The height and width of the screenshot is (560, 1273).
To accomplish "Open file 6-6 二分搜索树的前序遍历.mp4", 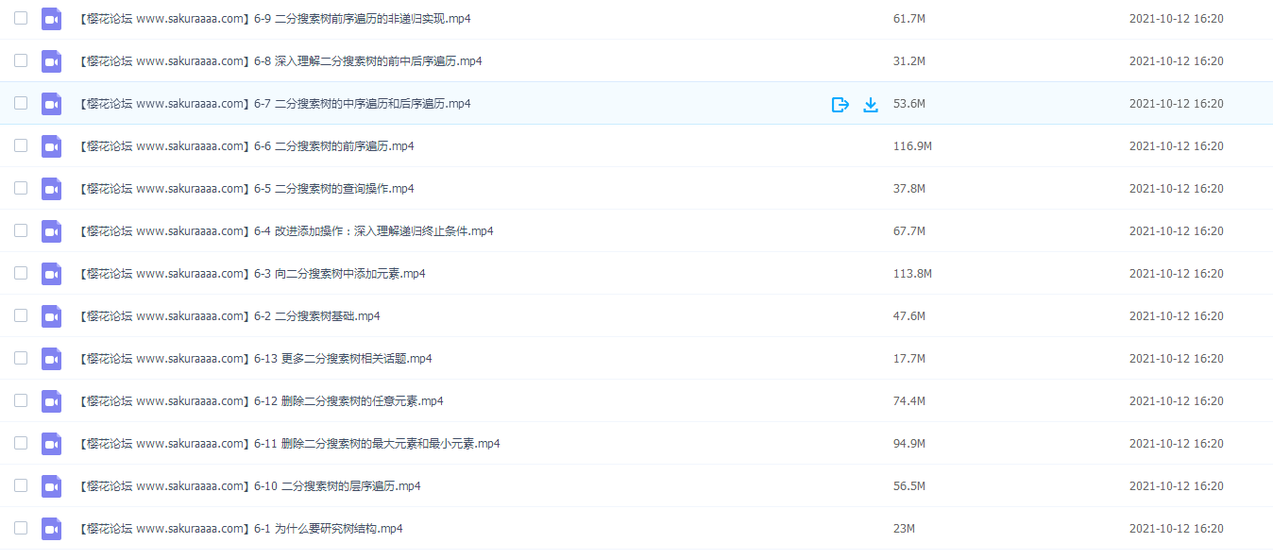I will (246, 146).
